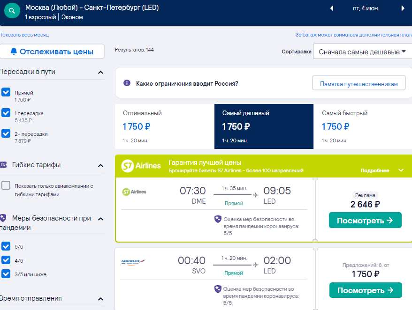Go to next date arrow
The height and width of the screenshot is (310, 412).
tap(403, 8)
